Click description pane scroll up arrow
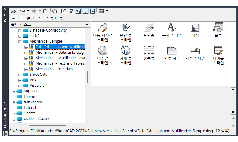The image size is (238, 142). (233, 118)
